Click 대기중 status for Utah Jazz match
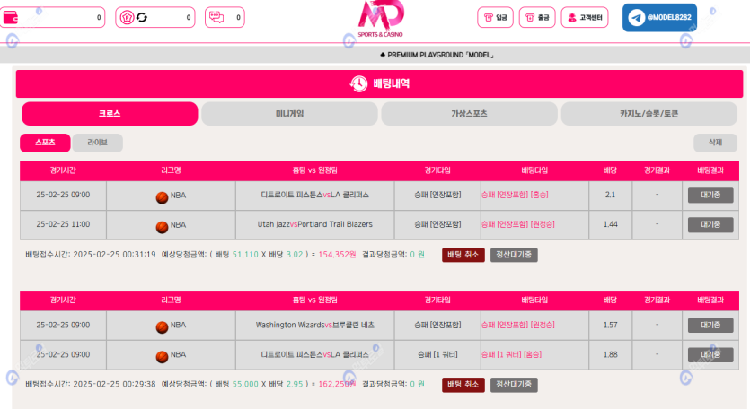Image resolution: width=750 pixels, height=409 pixels. coord(710,224)
